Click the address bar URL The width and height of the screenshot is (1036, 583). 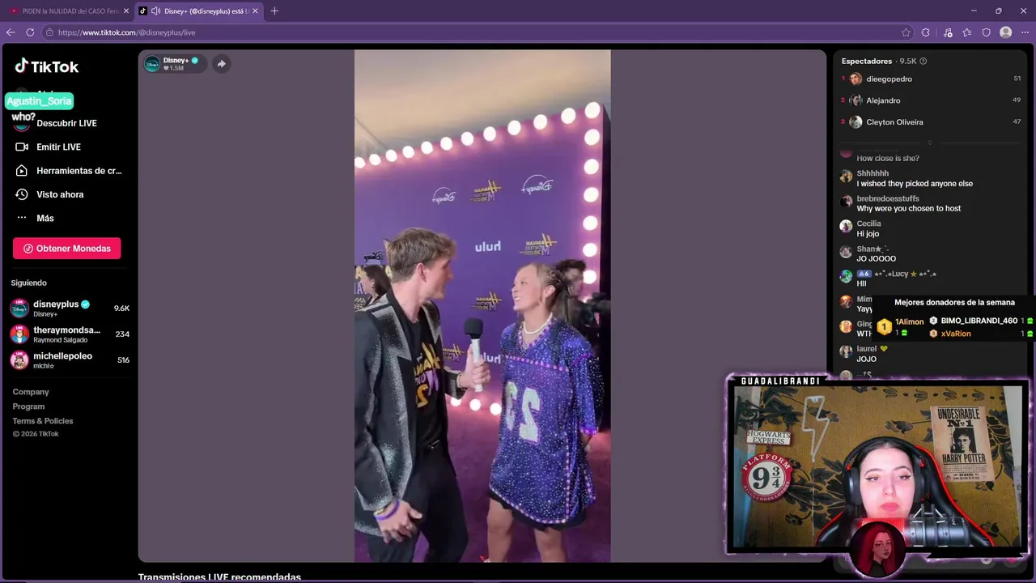pos(126,32)
